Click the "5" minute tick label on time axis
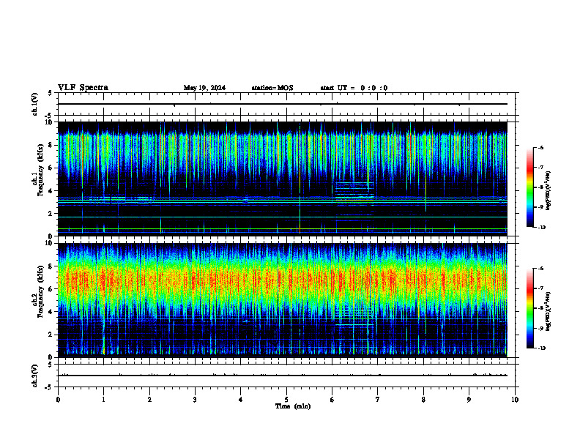The height and width of the screenshot is (448, 580). pyautogui.click(x=286, y=400)
